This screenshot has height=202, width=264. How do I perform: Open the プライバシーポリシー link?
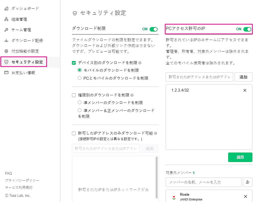coord(22,180)
